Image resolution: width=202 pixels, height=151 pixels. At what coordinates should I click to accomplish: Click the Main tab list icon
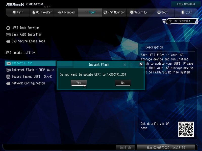[14, 12]
